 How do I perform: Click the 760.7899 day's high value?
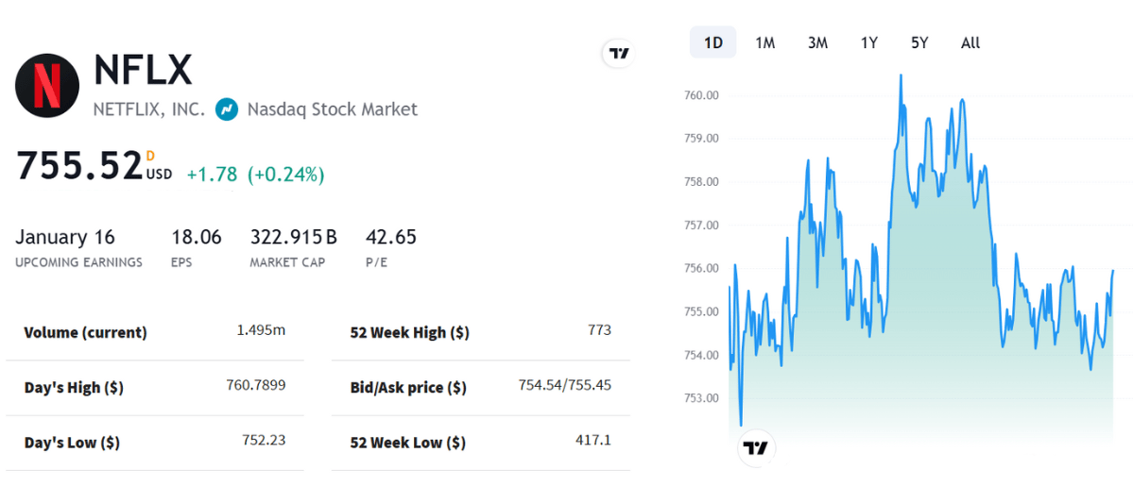coord(256,385)
